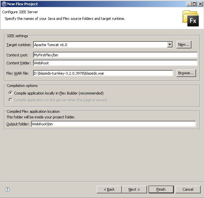Click the Content folder input field
The height and width of the screenshot is (198, 204).
115,63
